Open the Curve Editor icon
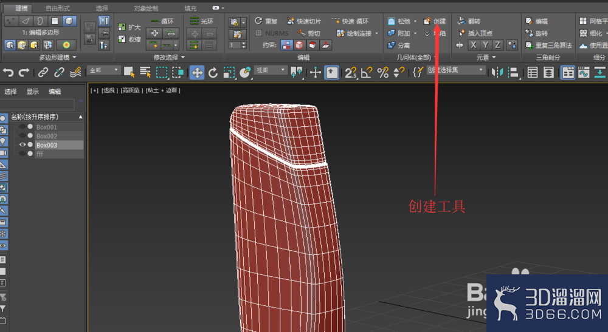This screenshot has height=332, width=608. point(584,72)
